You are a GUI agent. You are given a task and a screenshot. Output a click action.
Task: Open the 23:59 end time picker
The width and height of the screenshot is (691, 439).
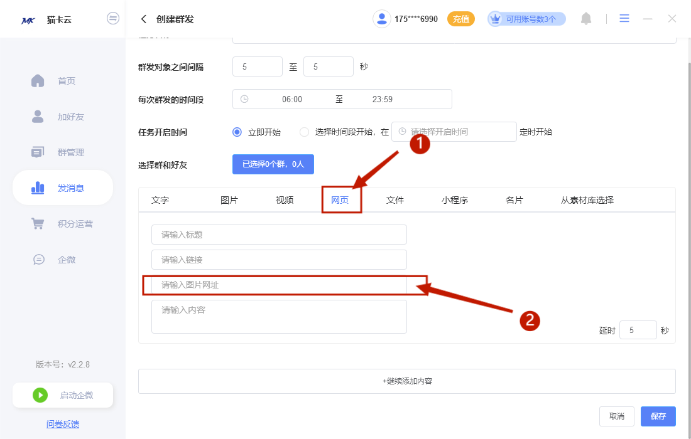pos(382,100)
